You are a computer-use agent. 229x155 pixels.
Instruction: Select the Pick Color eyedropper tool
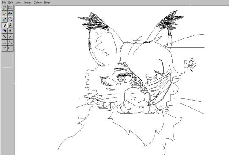click(4, 19)
